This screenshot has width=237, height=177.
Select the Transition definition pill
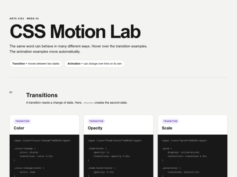(x=36, y=64)
